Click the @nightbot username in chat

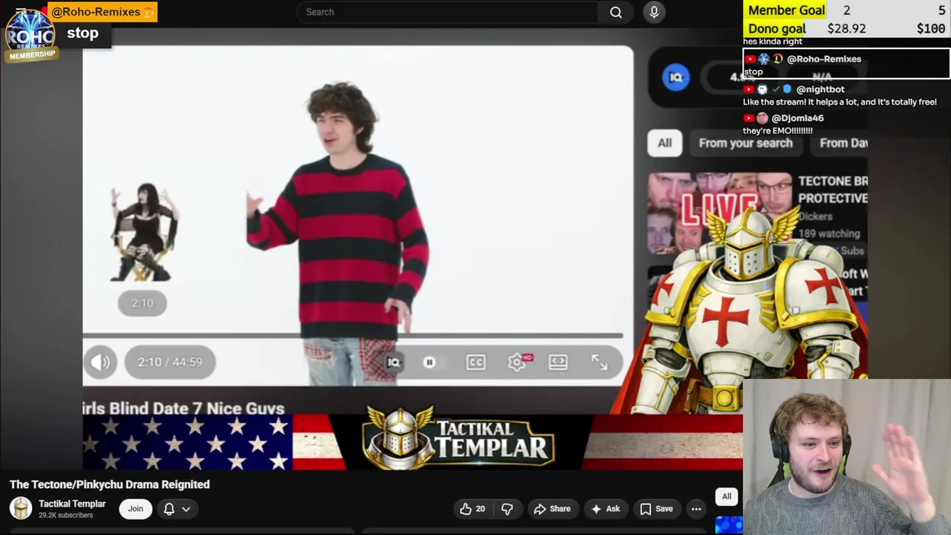click(820, 89)
